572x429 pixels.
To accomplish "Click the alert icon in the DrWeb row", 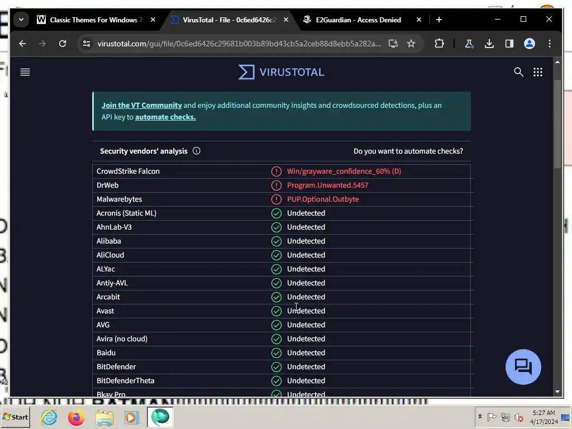I will (x=276, y=185).
